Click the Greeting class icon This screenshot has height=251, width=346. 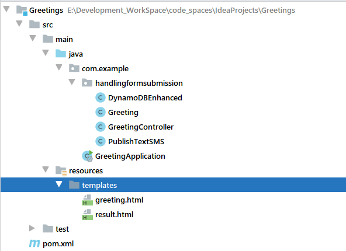pos(101,112)
